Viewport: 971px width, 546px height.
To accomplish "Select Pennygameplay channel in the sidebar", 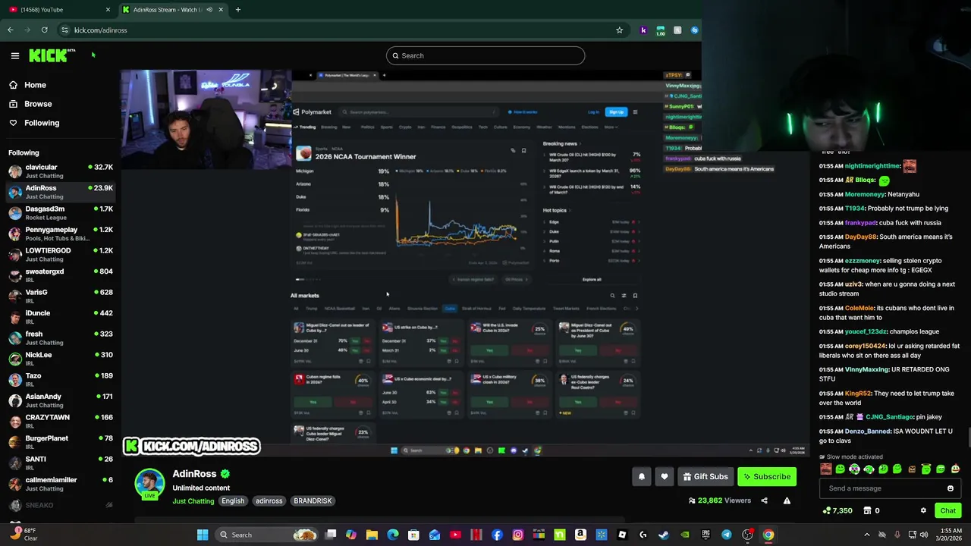I will point(59,234).
